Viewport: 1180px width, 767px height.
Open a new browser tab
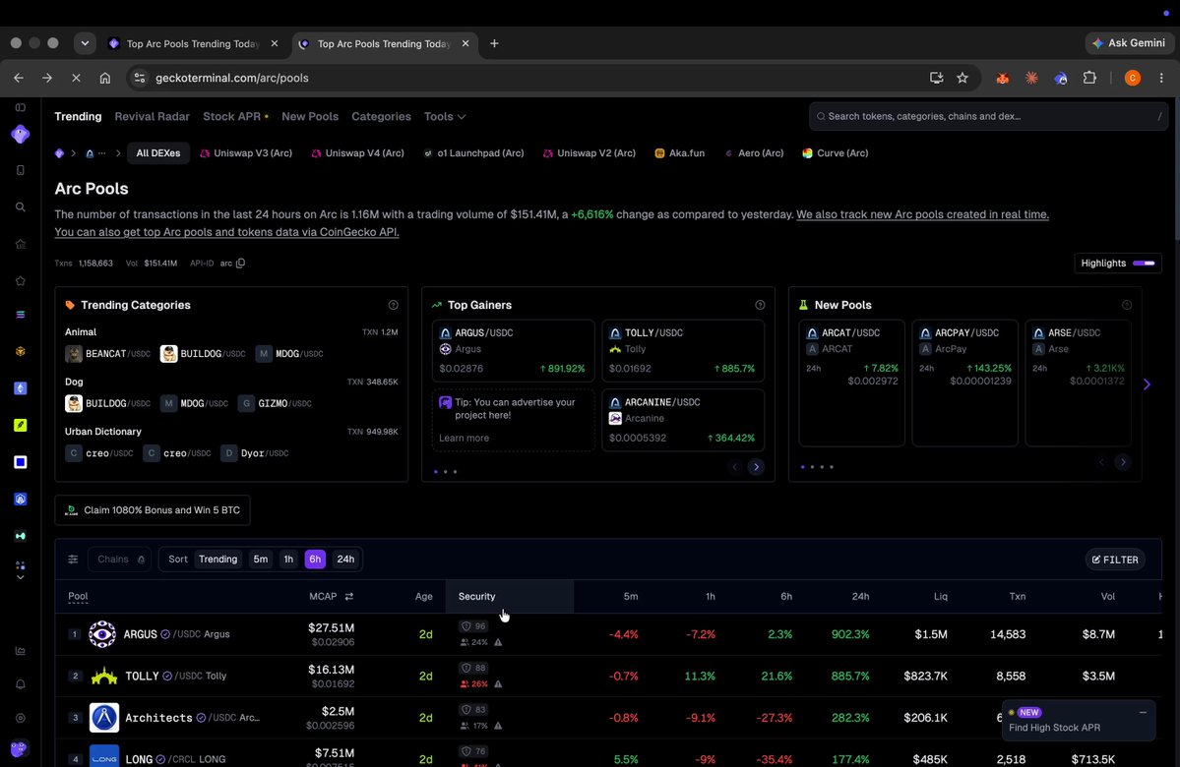tap(494, 43)
